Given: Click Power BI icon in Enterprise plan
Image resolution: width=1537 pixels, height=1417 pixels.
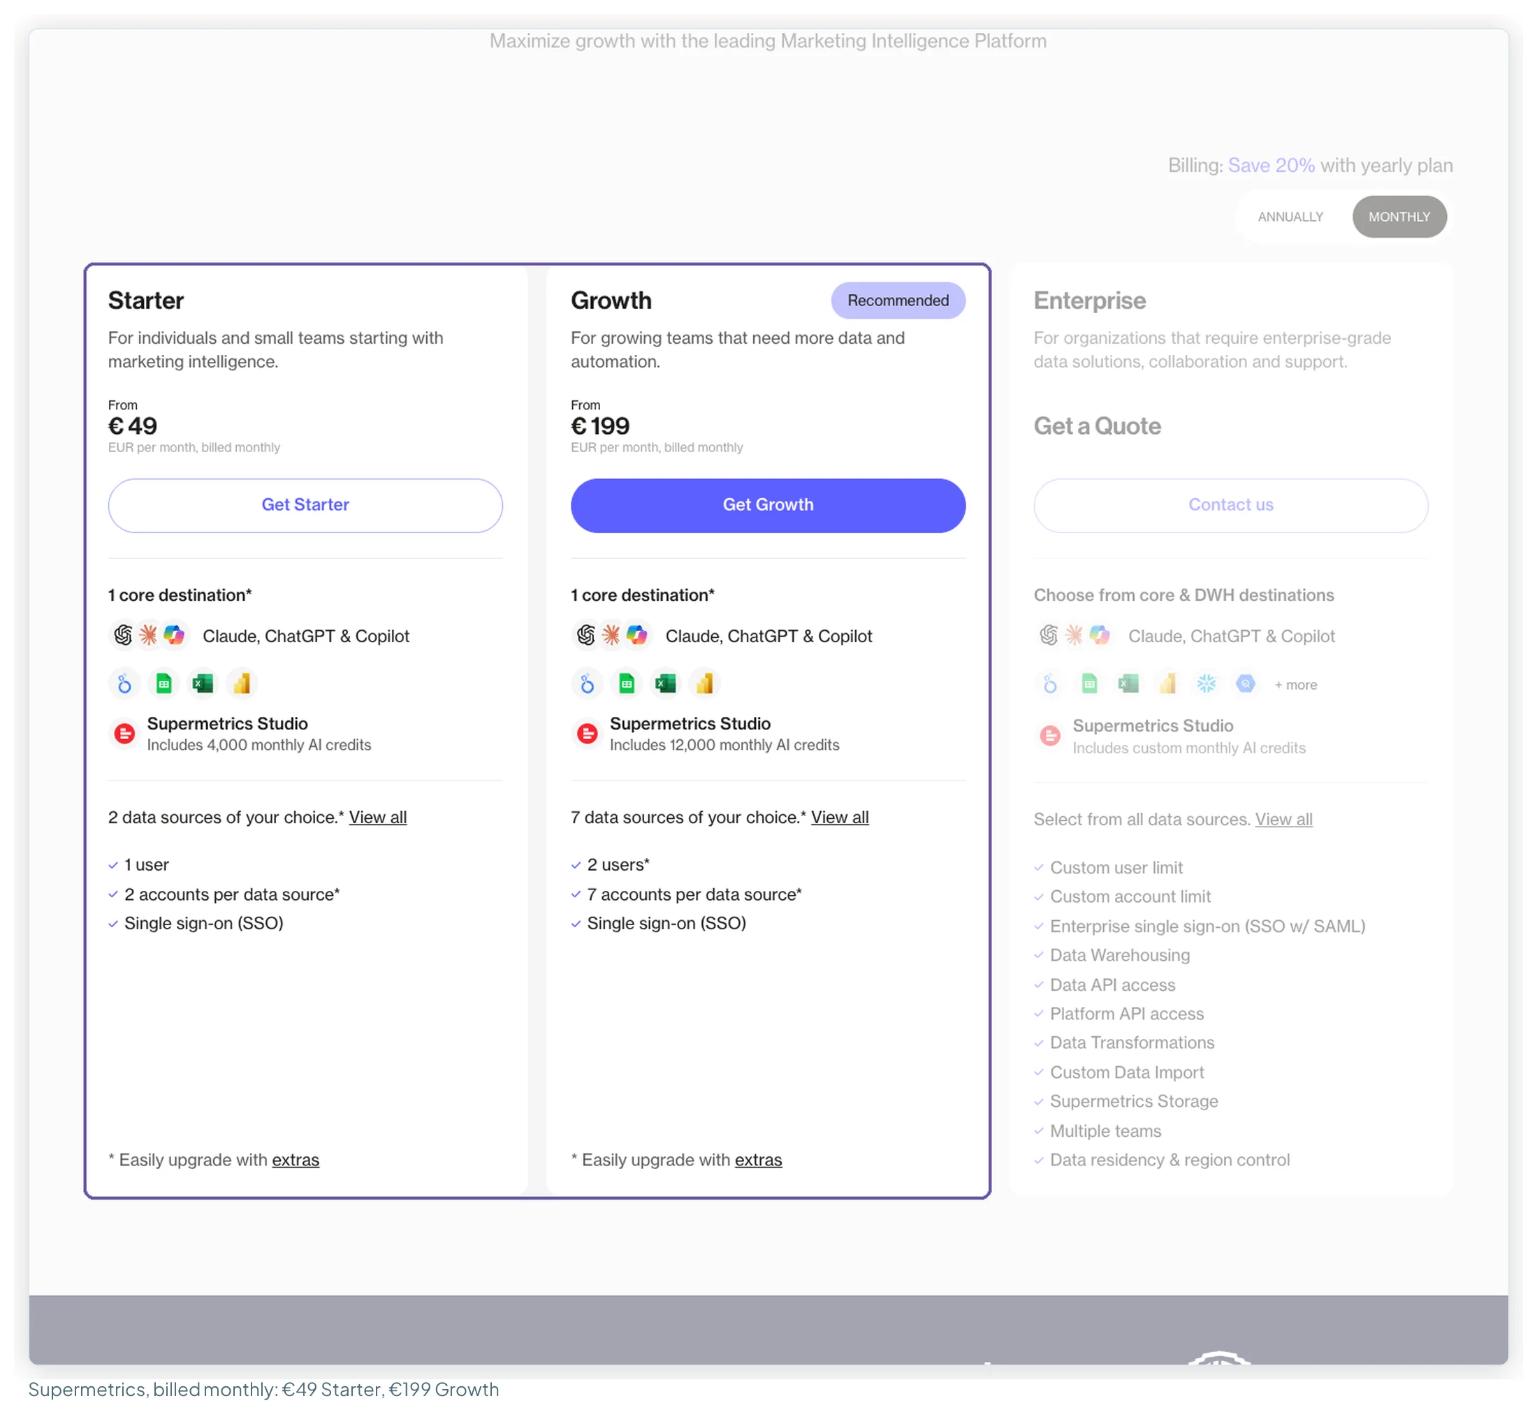Looking at the screenshot, I should [x=1167, y=683].
